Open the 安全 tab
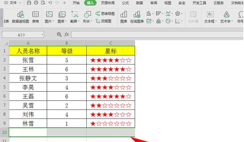 [x=182, y=3]
